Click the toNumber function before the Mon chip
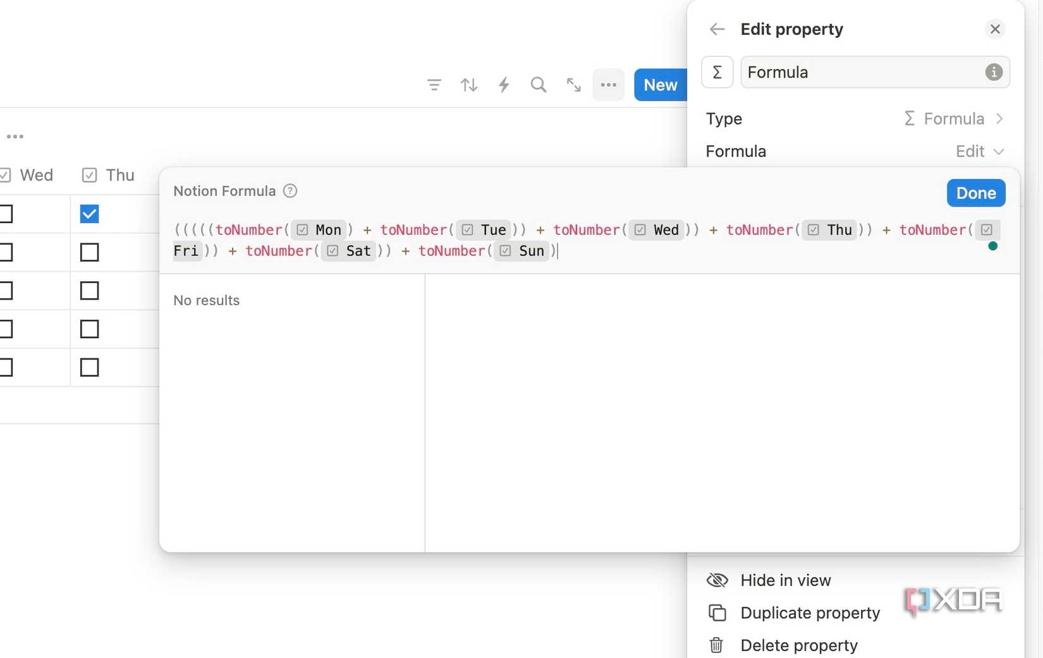Screen dimensions: 1043x658 [x=249, y=230]
